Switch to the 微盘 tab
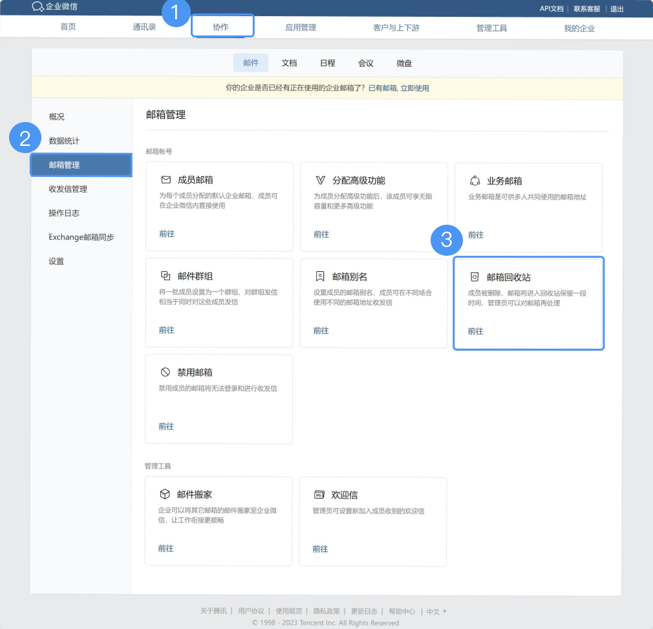 point(404,63)
